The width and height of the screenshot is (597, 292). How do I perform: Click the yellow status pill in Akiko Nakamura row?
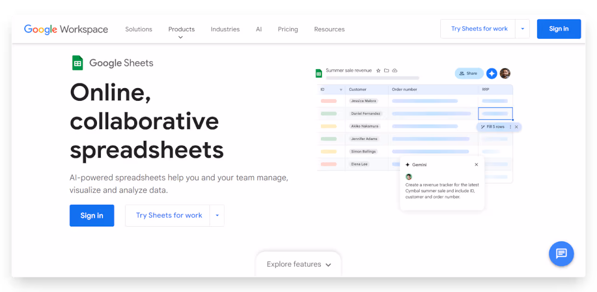point(329,126)
